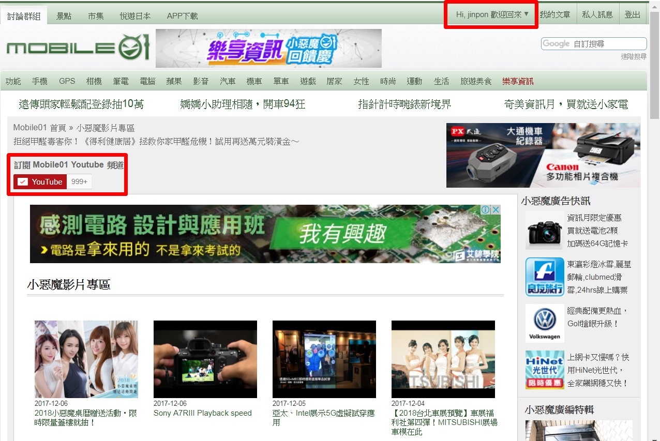Open the 汽車 category menu
The image size is (660, 441).
[x=228, y=81]
